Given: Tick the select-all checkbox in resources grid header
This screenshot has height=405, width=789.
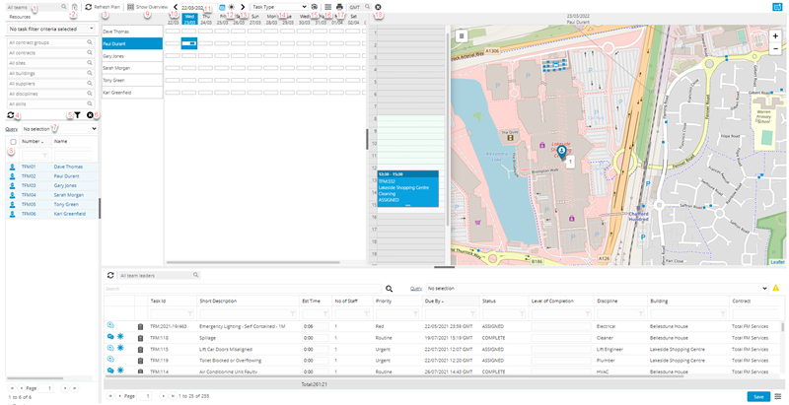Looking at the screenshot, I should (13, 142).
